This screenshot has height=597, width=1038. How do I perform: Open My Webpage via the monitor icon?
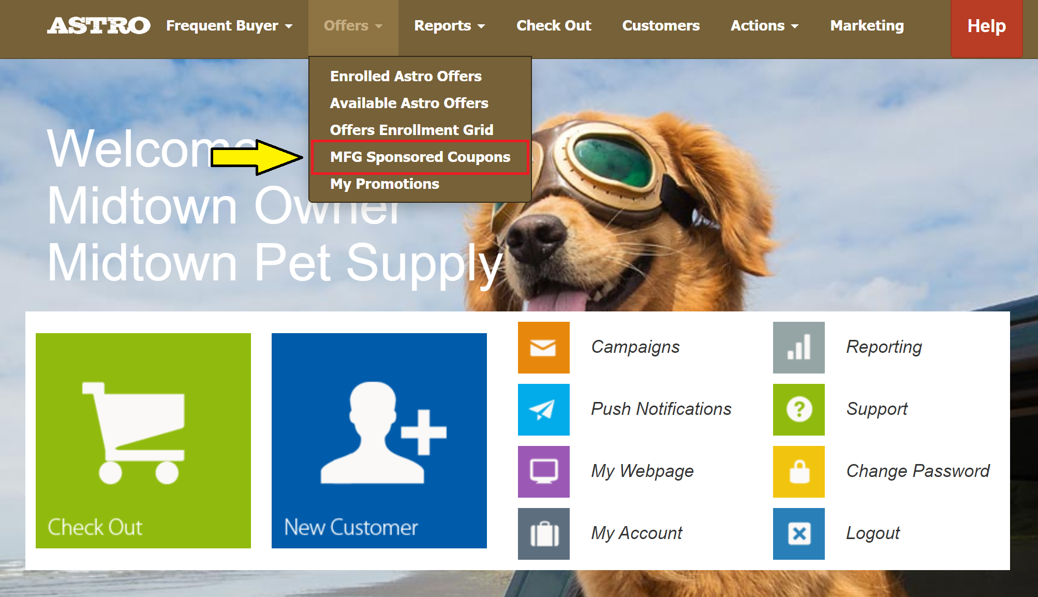pos(543,471)
